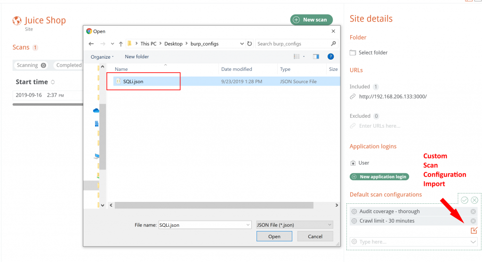Remove the Audit coverage - thorough configuration
482x262 pixels.
(x=473, y=212)
